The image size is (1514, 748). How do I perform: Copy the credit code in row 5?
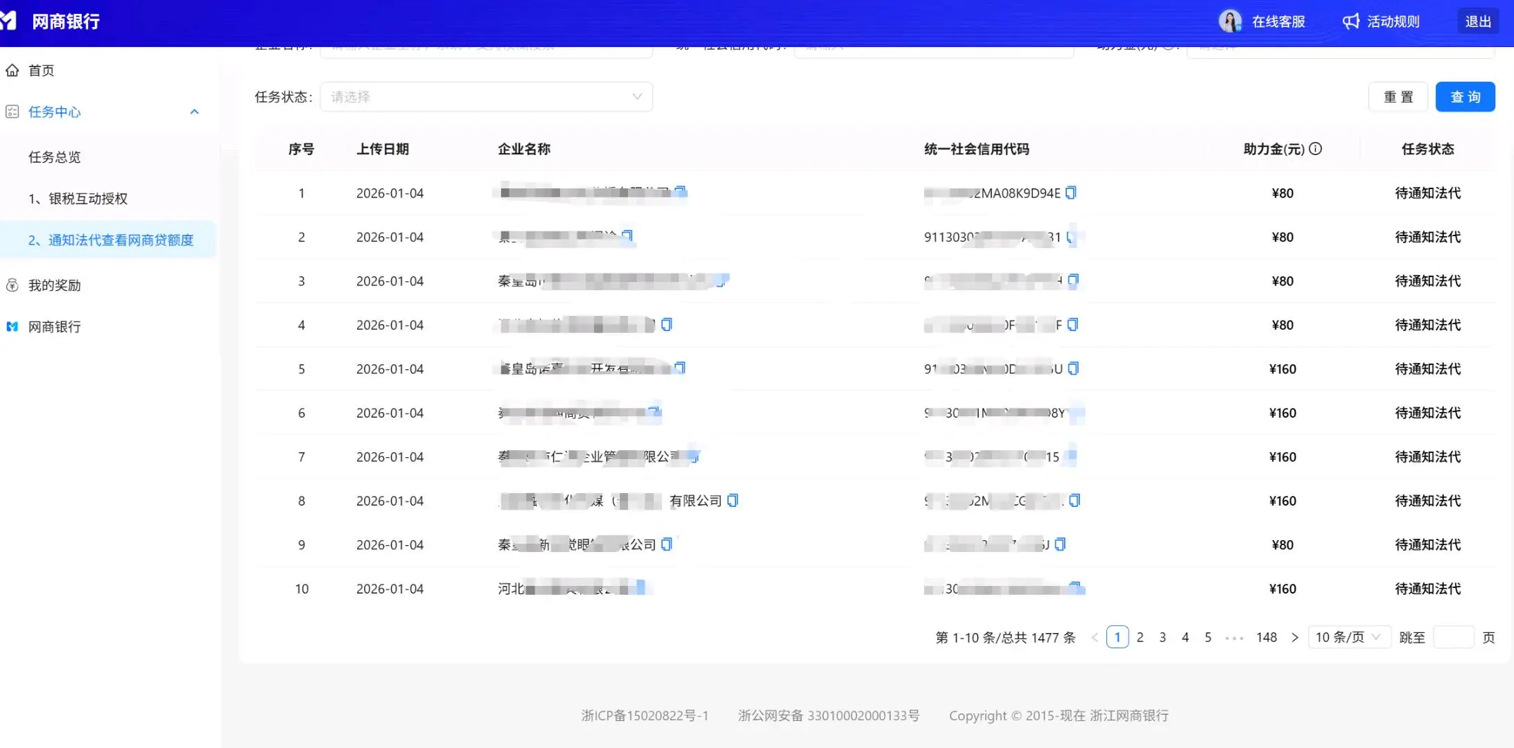click(x=1074, y=368)
